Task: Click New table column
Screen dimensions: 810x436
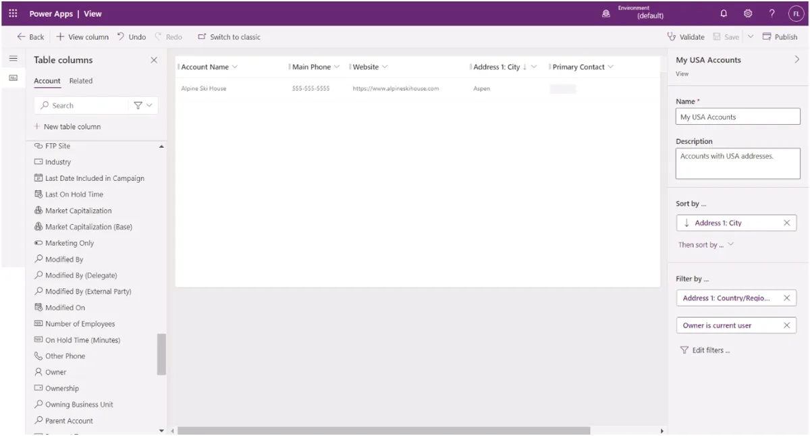Action: pyautogui.click(x=67, y=127)
